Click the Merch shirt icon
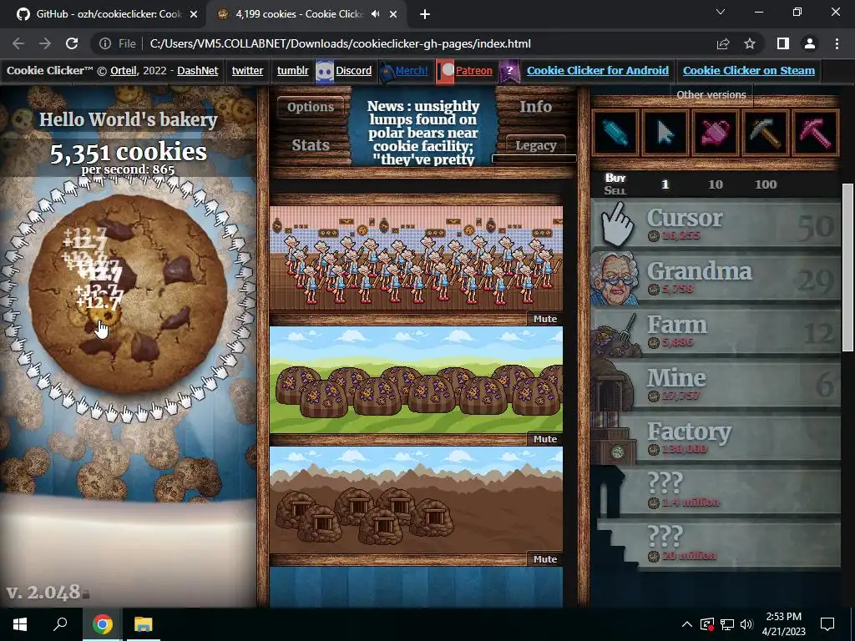The image size is (855, 641). coord(387,71)
